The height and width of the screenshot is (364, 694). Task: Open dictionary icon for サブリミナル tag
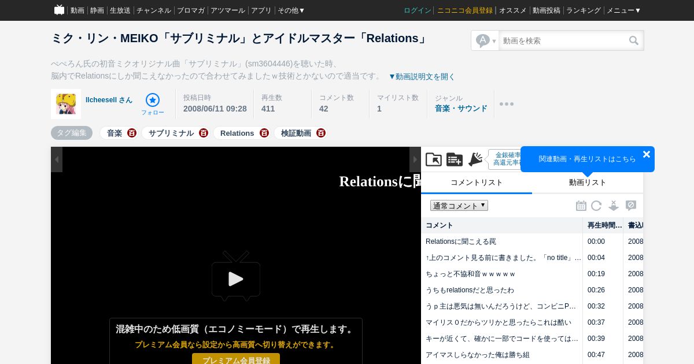204,133
